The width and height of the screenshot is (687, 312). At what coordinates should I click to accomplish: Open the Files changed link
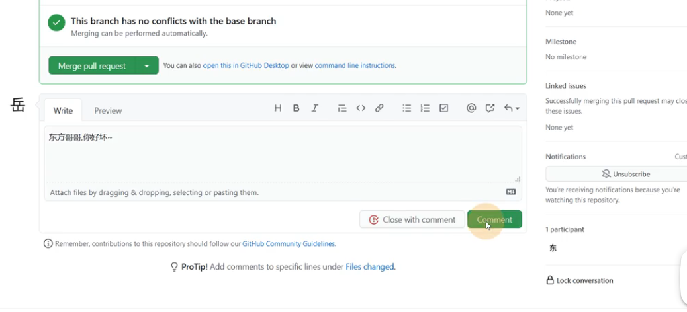(370, 266)
